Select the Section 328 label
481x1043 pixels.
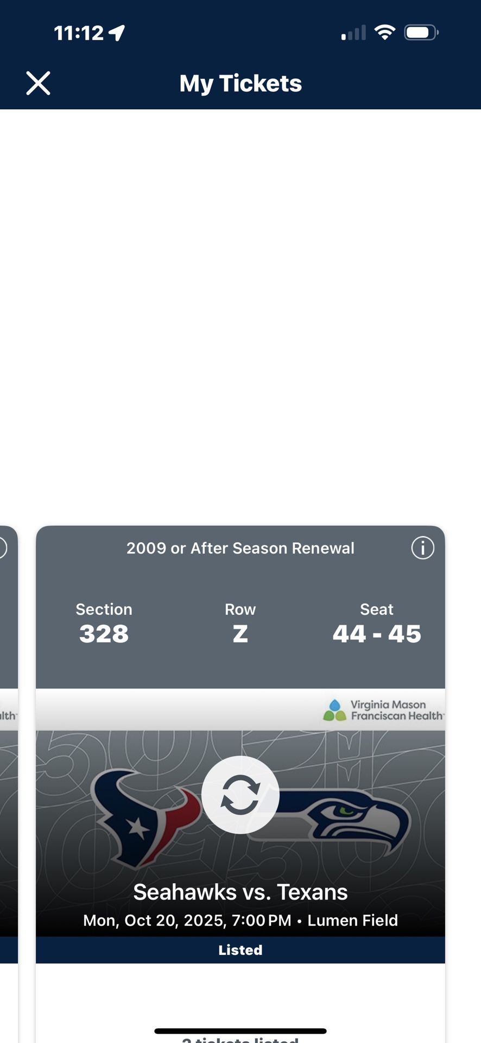pyautogui.click(x=104, y=624)
